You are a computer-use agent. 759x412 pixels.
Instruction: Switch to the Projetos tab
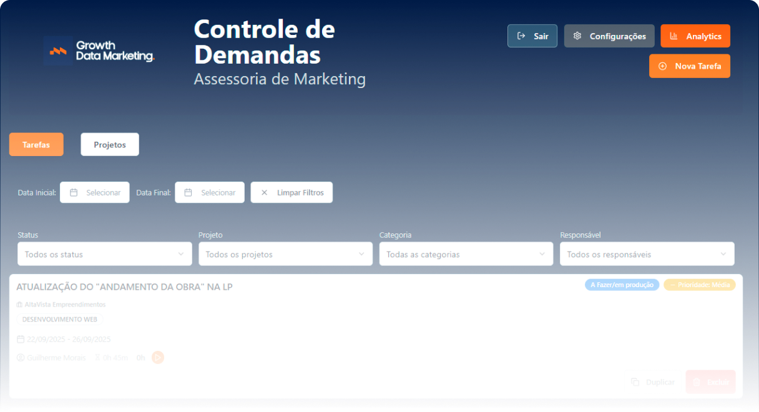coord(110,144)
